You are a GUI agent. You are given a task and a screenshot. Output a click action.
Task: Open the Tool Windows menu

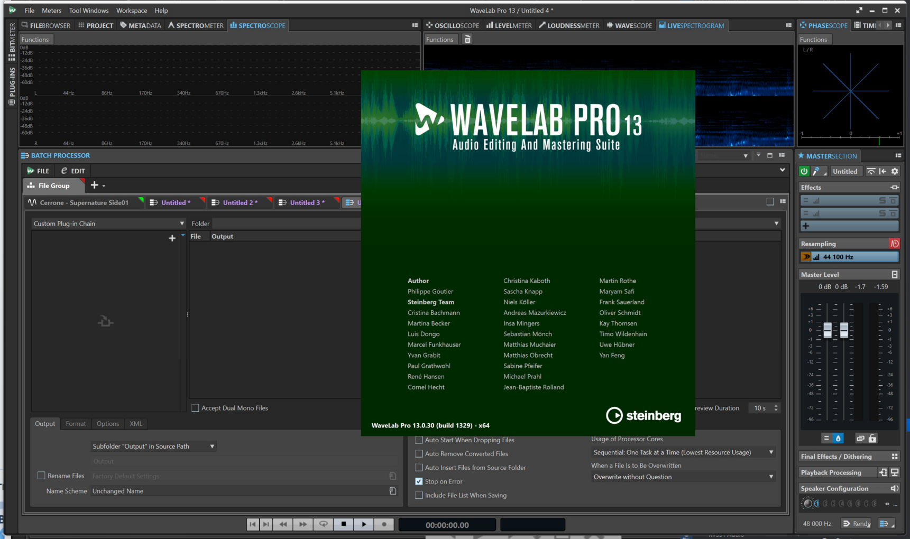point(89,11)
